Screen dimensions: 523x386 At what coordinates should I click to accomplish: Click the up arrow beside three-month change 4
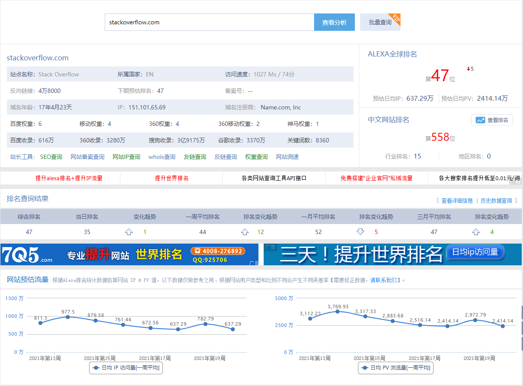click(476, 232)
